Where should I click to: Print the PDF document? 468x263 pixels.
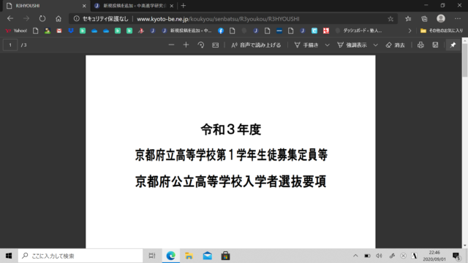pyautogui.click(x=420, y=45)
